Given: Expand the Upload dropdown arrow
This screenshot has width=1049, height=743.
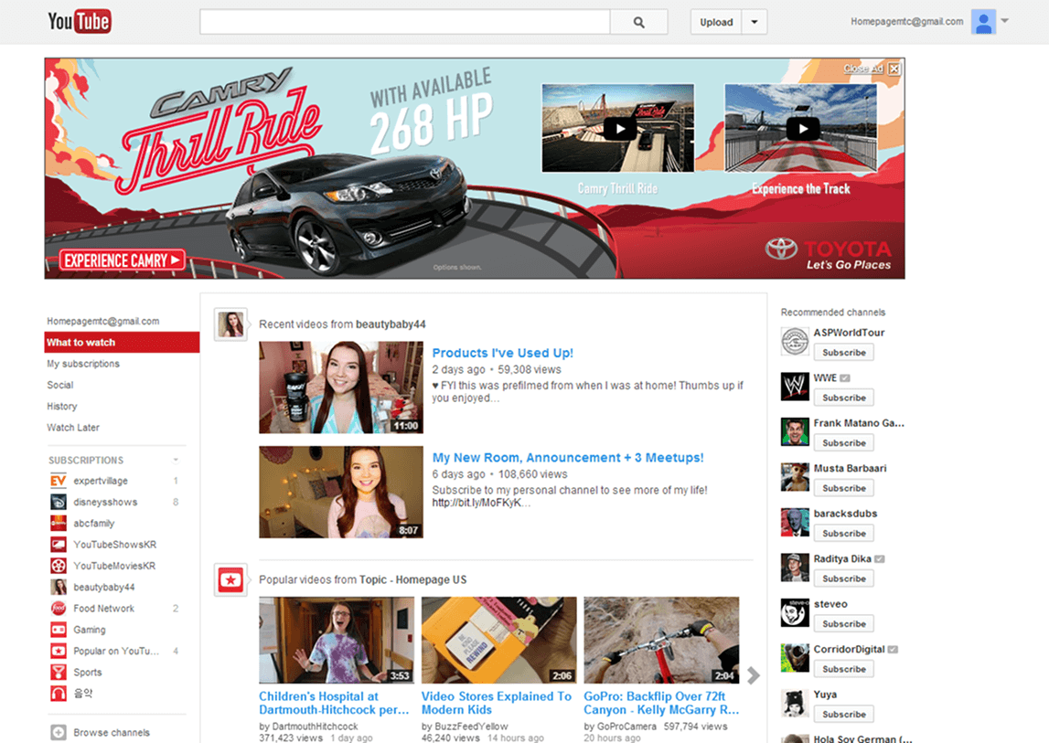Looking at the screenshot, I should [754, 22].
